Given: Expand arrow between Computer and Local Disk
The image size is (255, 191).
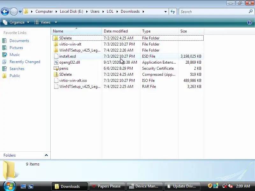Looking at the screenshot, I should [56, 11].
